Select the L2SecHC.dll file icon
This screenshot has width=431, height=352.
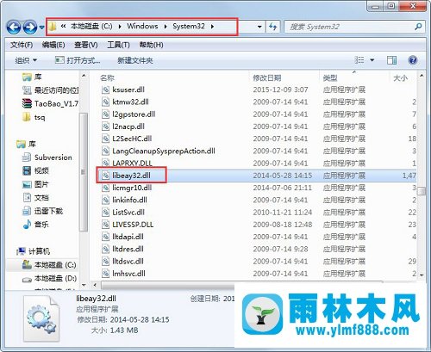coord(105,139)
